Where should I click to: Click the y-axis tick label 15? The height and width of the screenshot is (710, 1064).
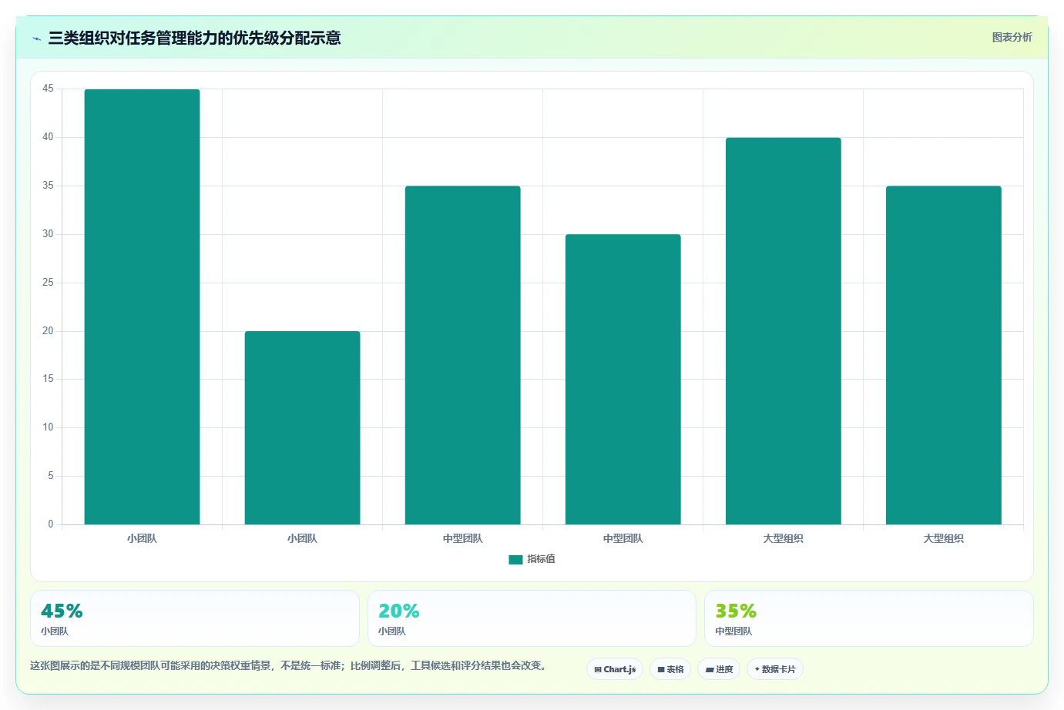48,379
